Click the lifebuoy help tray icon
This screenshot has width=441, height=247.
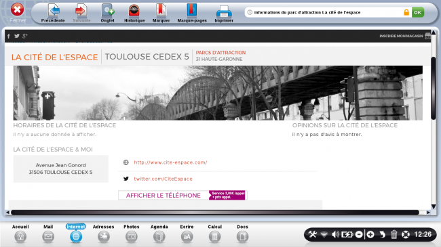point(406,234)
